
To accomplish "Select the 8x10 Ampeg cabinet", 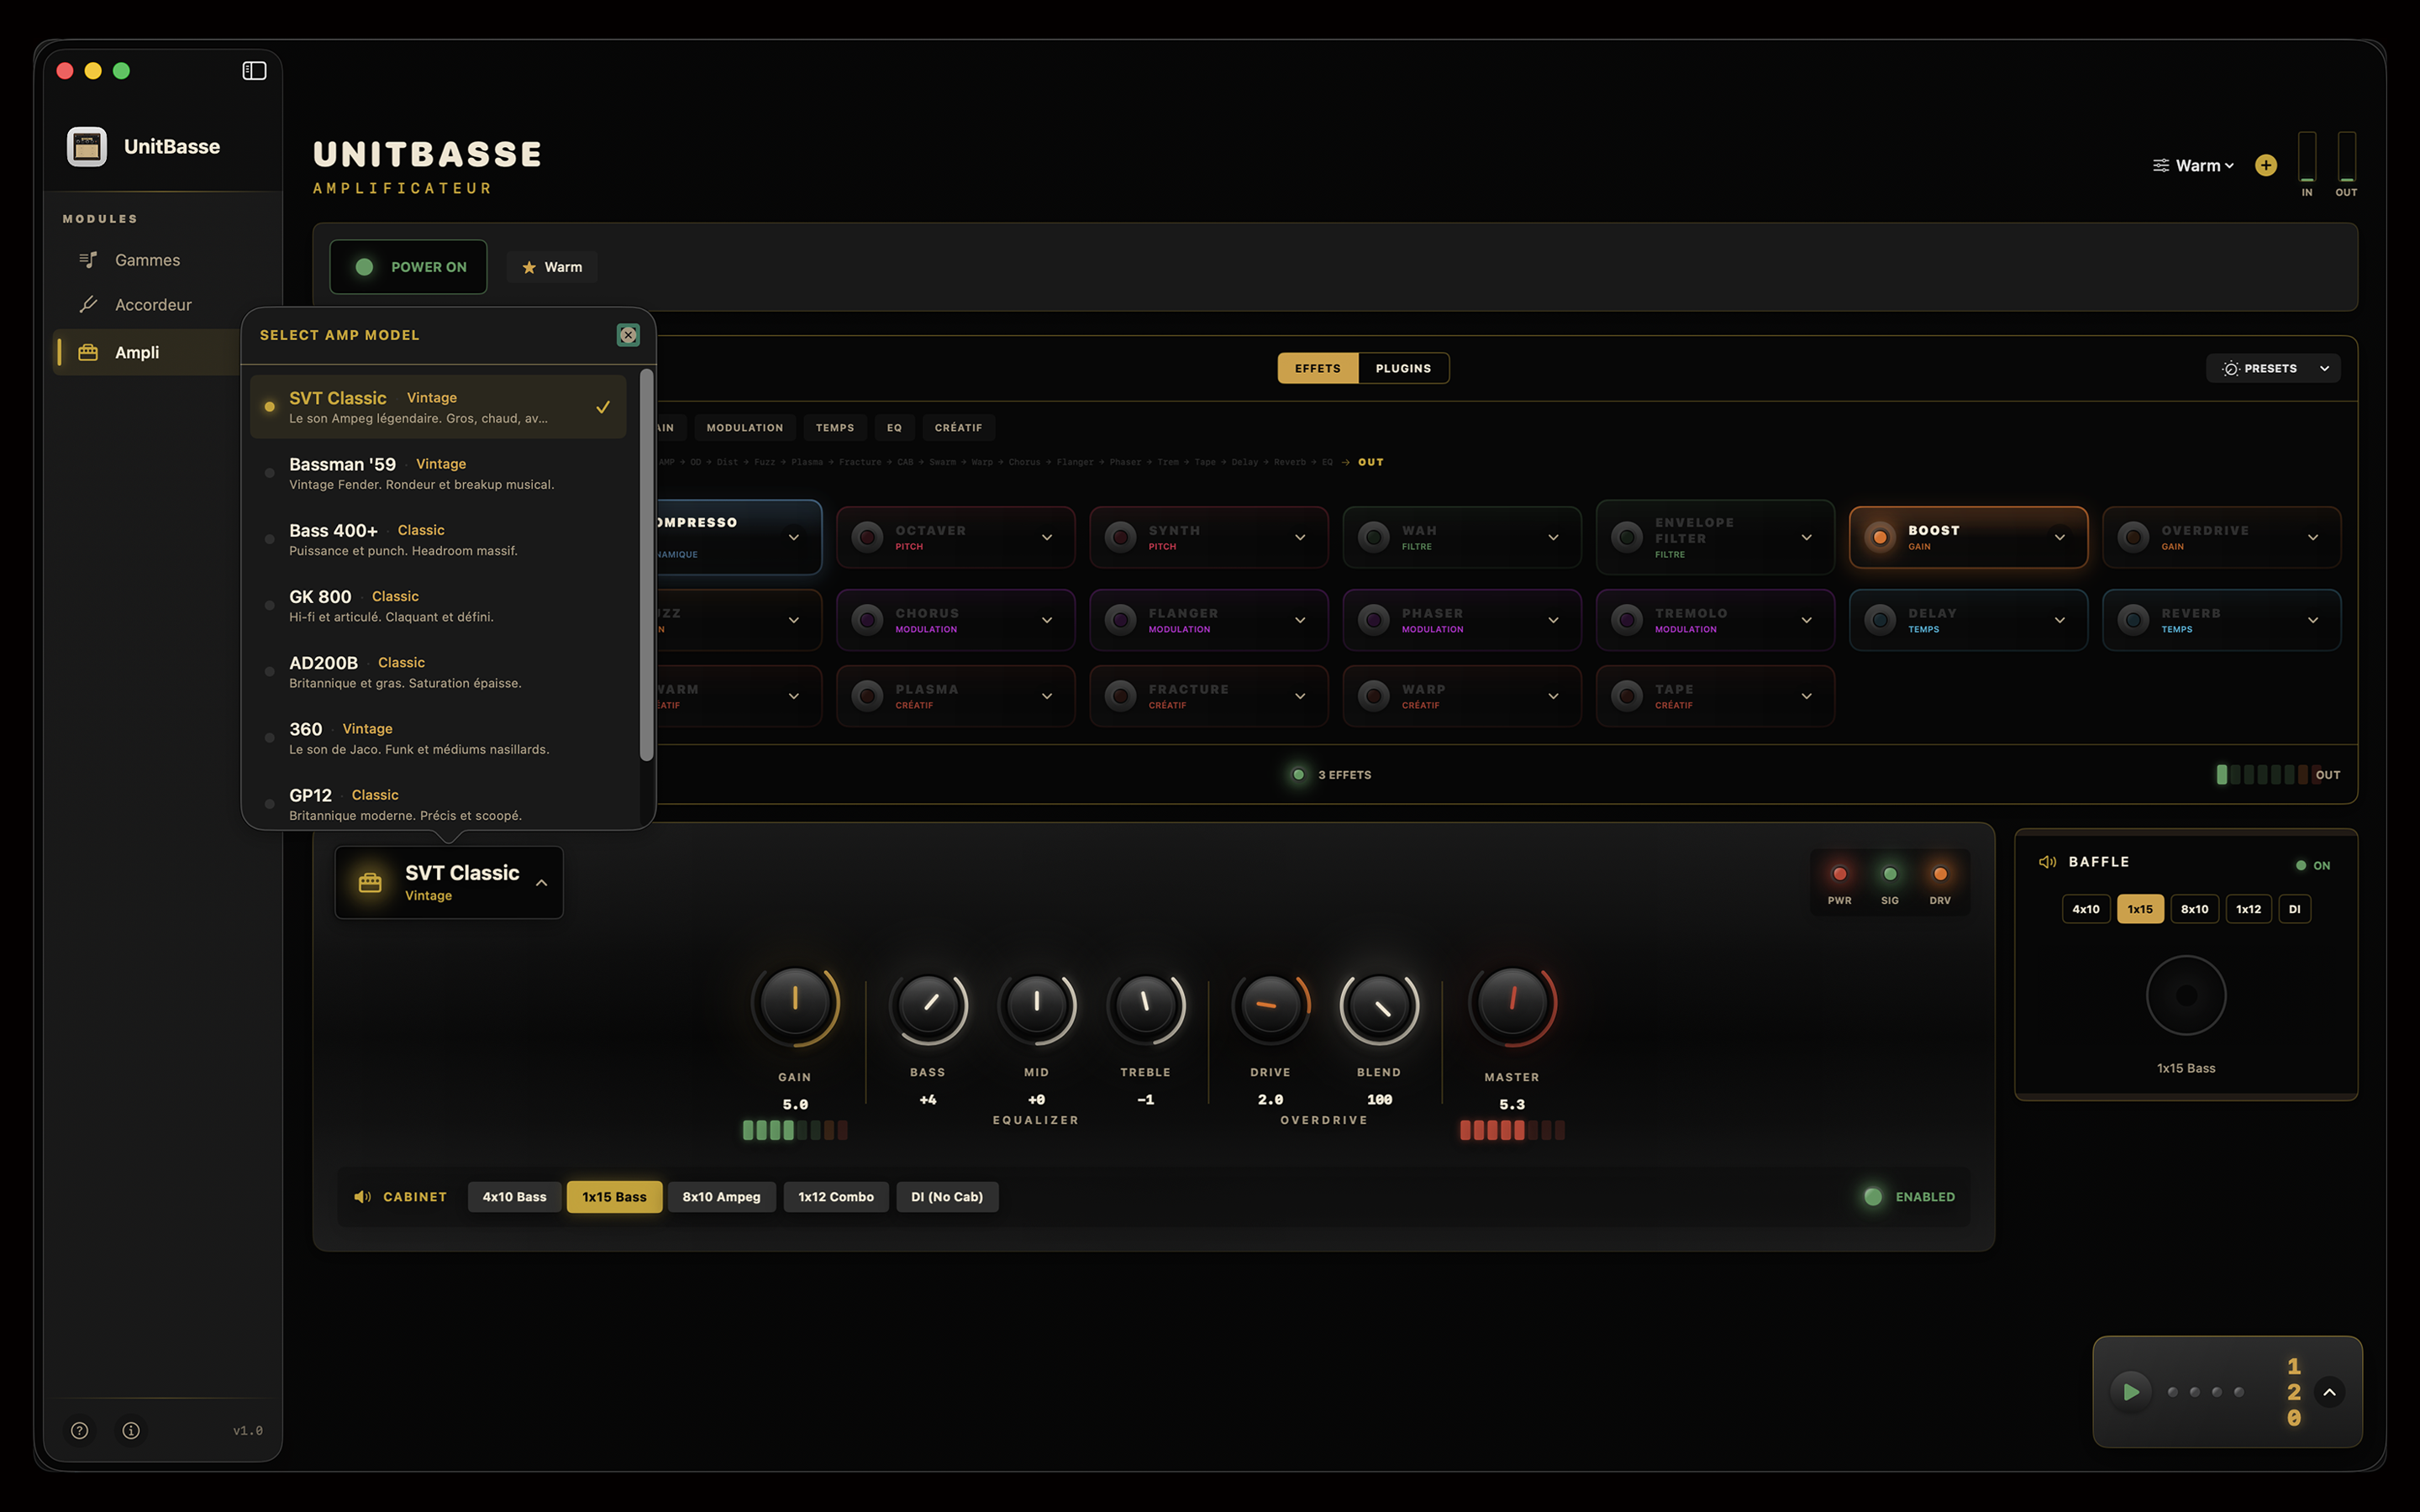I will (x=721, y=1197).
